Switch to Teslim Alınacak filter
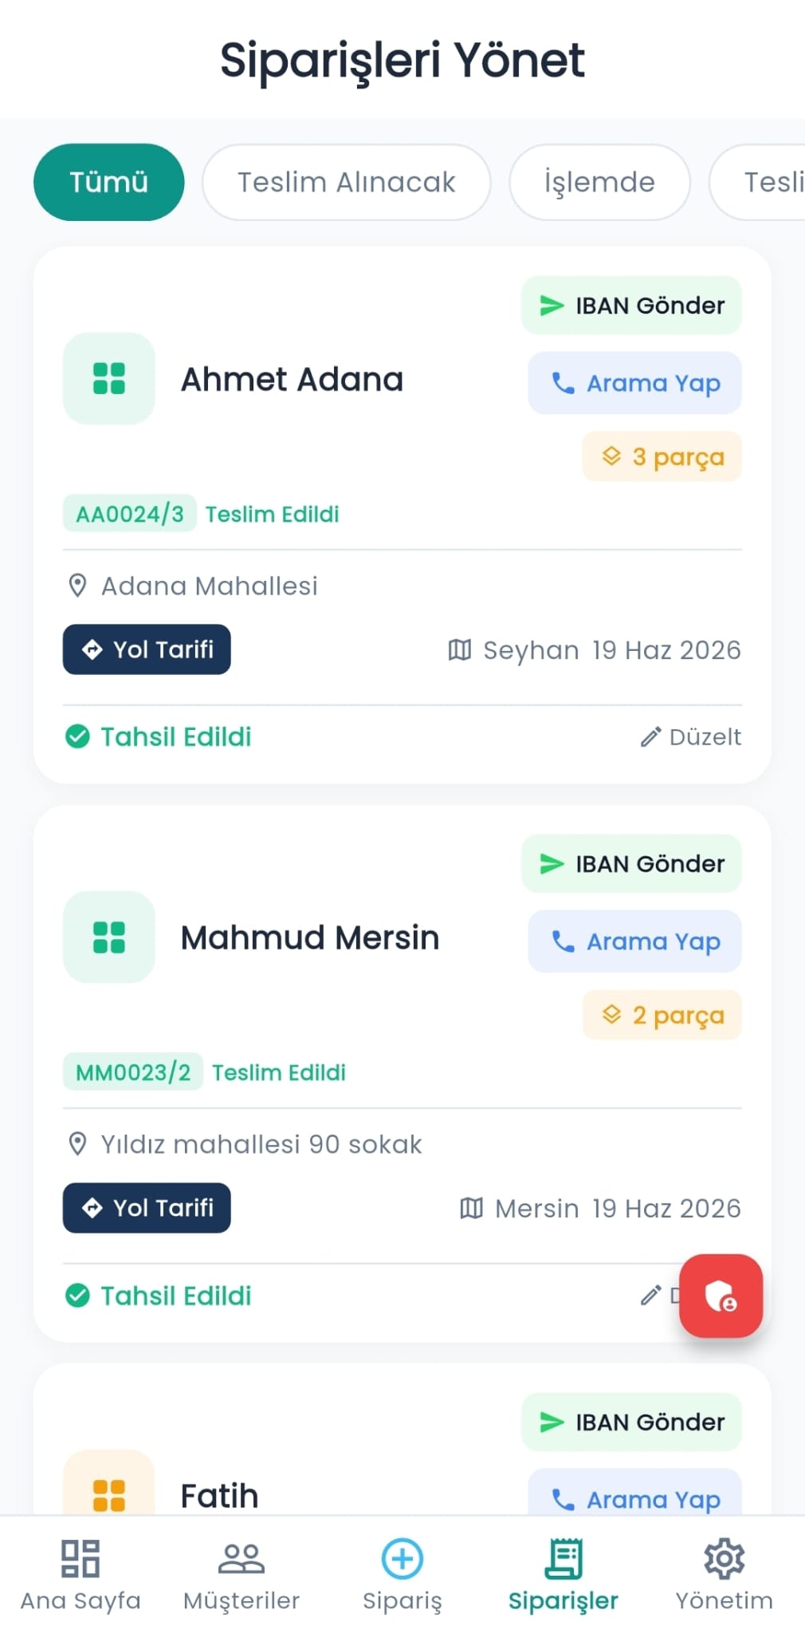805x1634 pixels. click(346, 182)
